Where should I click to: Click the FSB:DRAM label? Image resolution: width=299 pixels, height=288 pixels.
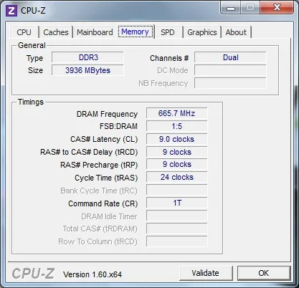click(118, 126)
